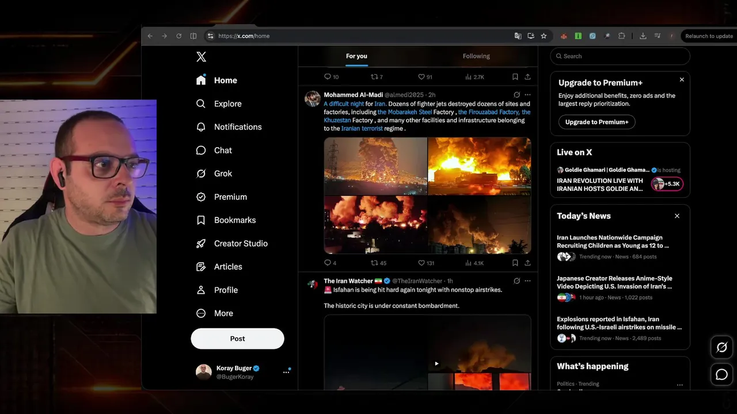This screenshot has height=414, width=737.
Task: Close the Upgrade to Premium+ card
Action: pos(682,80)
